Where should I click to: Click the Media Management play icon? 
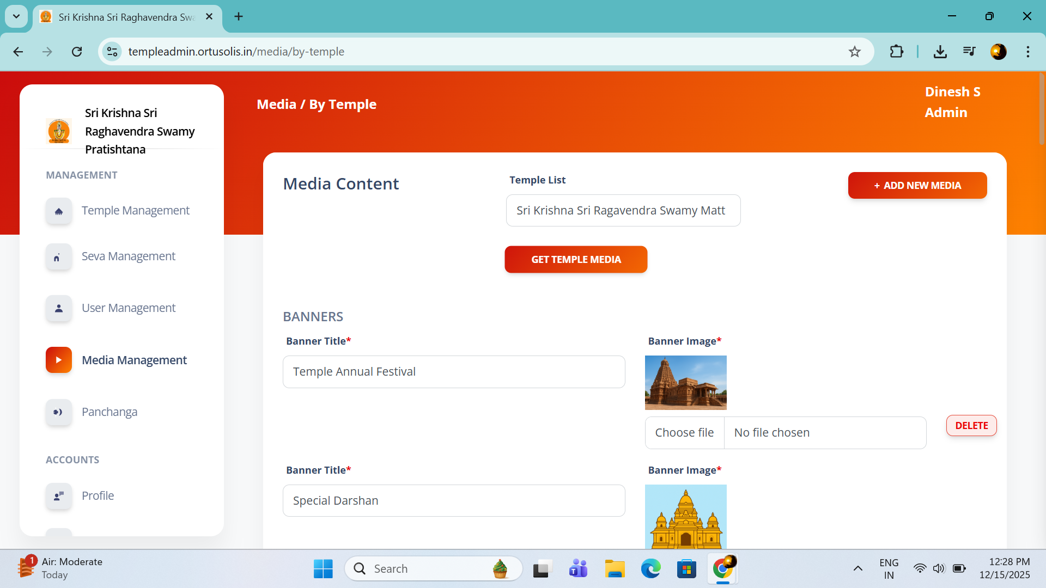59,360
